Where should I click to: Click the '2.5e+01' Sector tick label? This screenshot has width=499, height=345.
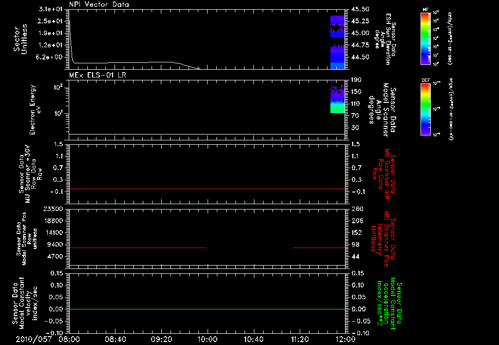pos(51,21)
